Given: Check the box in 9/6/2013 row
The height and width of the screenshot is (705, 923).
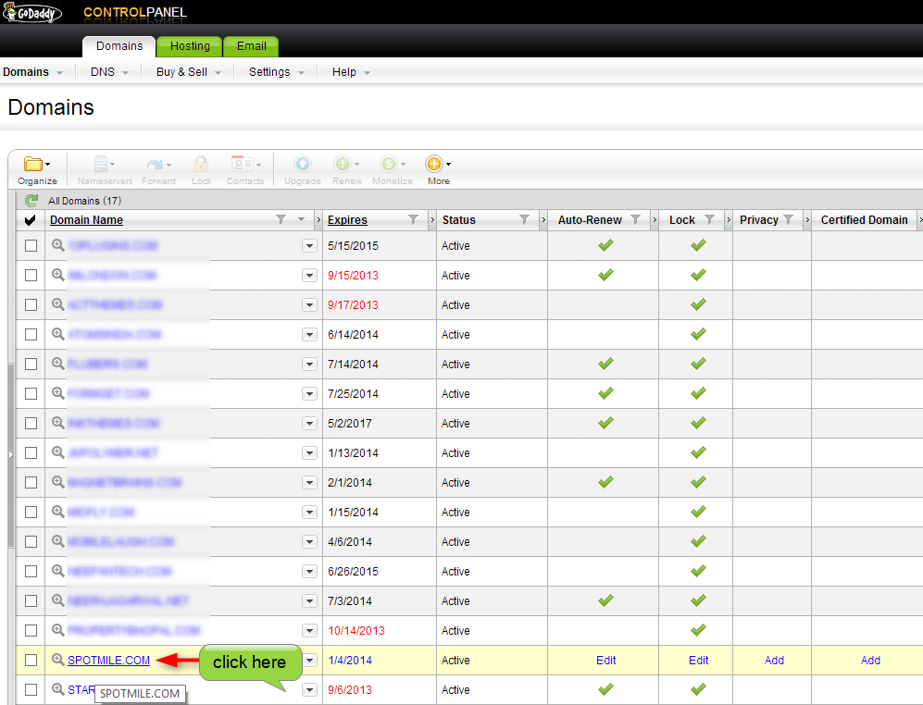Looking at the screenshot, I should [31, 689].
